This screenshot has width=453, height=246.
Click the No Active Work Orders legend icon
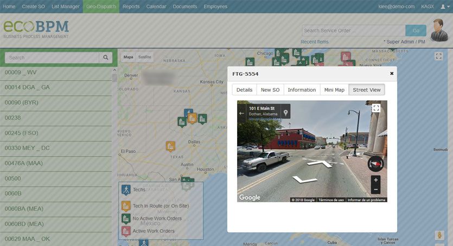click(126, 218)
